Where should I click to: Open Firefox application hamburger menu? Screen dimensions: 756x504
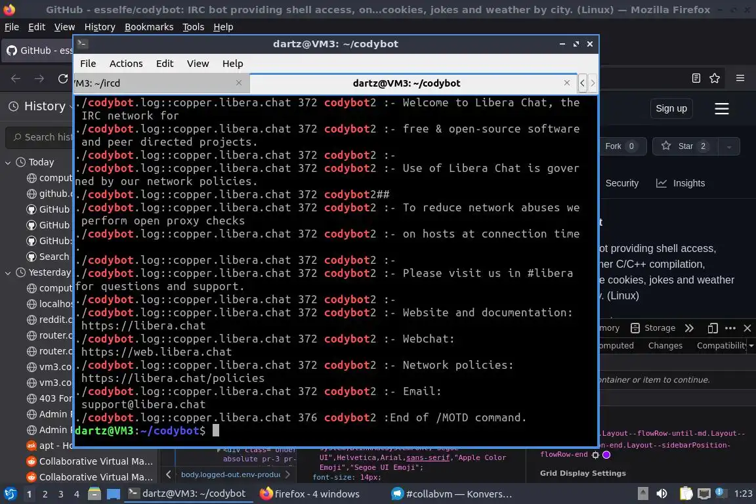click(x=740, y=78)
